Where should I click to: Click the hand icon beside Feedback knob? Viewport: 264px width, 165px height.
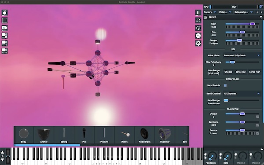click(x=205, y=154)
